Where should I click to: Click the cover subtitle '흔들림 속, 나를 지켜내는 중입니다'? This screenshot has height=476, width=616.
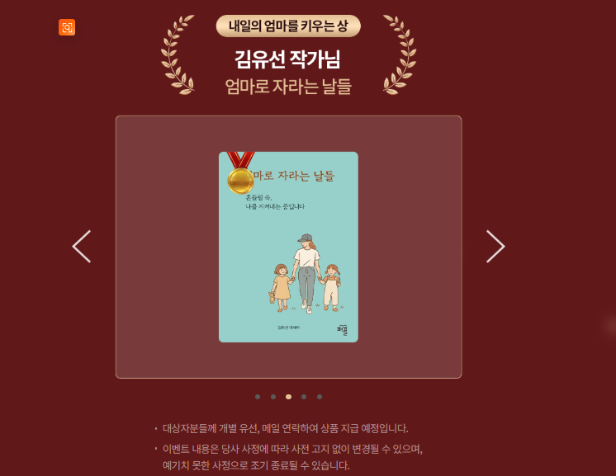275,201
